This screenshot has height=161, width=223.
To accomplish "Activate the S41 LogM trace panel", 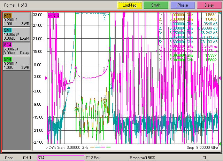I will [16, 34].
